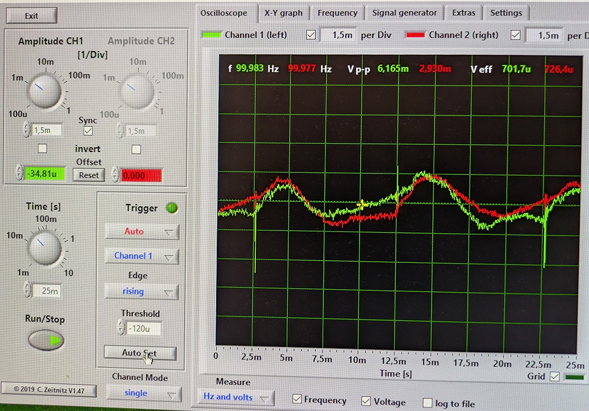Click the Run/Stop play button
The height and width of the screenshot is (411, 589).
(x=46, y=340)
